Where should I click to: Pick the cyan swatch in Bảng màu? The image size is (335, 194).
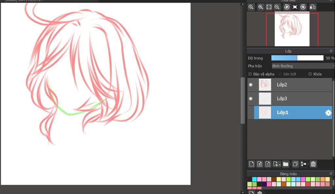pyautogui.click(x=255, y=179)
